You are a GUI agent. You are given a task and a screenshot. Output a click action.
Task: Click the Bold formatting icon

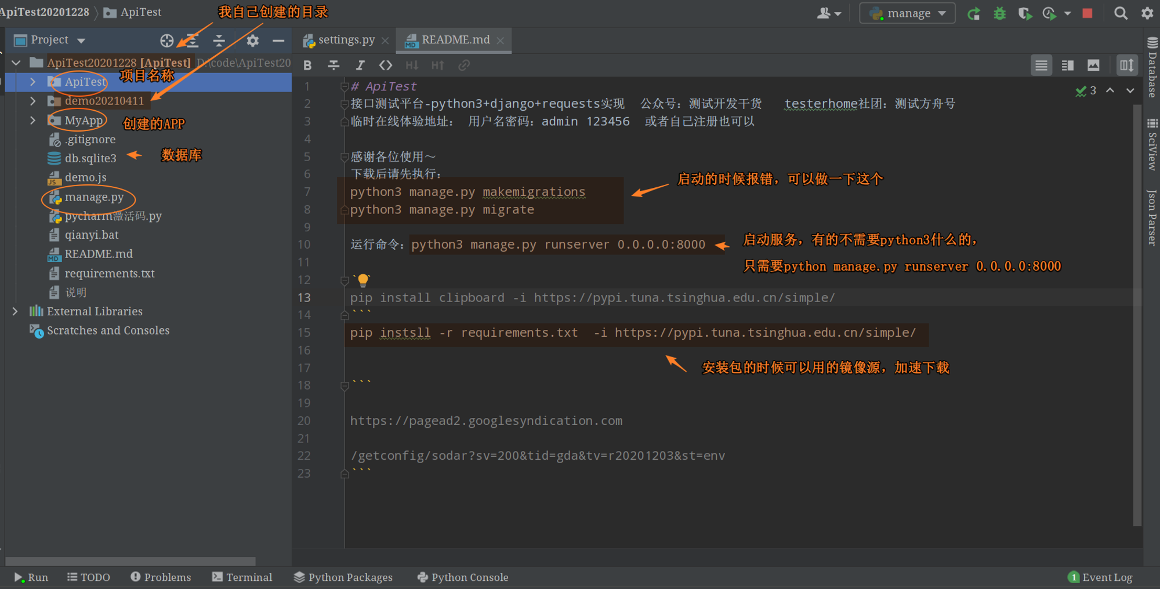coord(307,66)
